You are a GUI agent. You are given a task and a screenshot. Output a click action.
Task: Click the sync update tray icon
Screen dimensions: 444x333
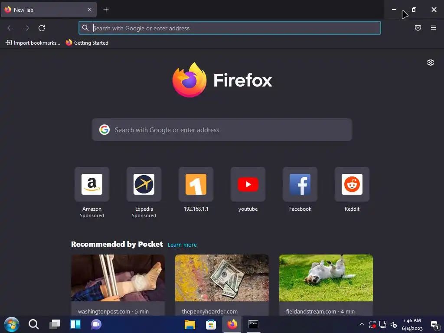372,324
